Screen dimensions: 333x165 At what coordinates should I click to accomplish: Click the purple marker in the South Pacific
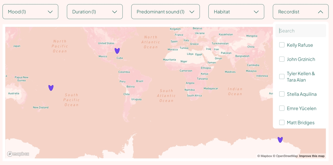tap(51, 88)
